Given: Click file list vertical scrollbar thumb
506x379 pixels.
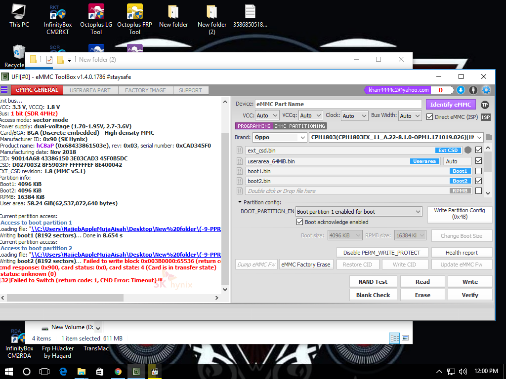Looking at the screenshot, I should 488,162.
